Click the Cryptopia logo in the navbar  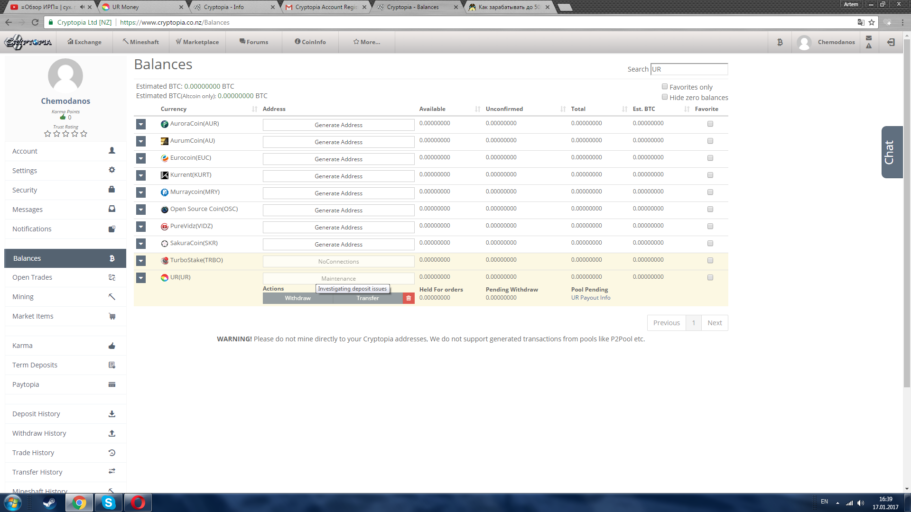28,42
